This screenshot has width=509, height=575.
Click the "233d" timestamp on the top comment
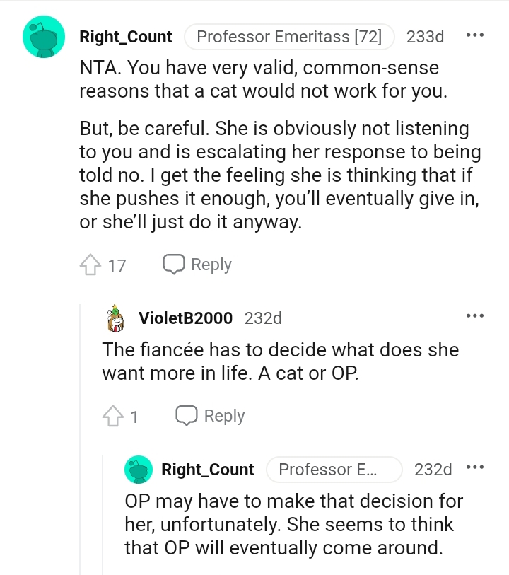pyautogui.click(x=426, y=37)
